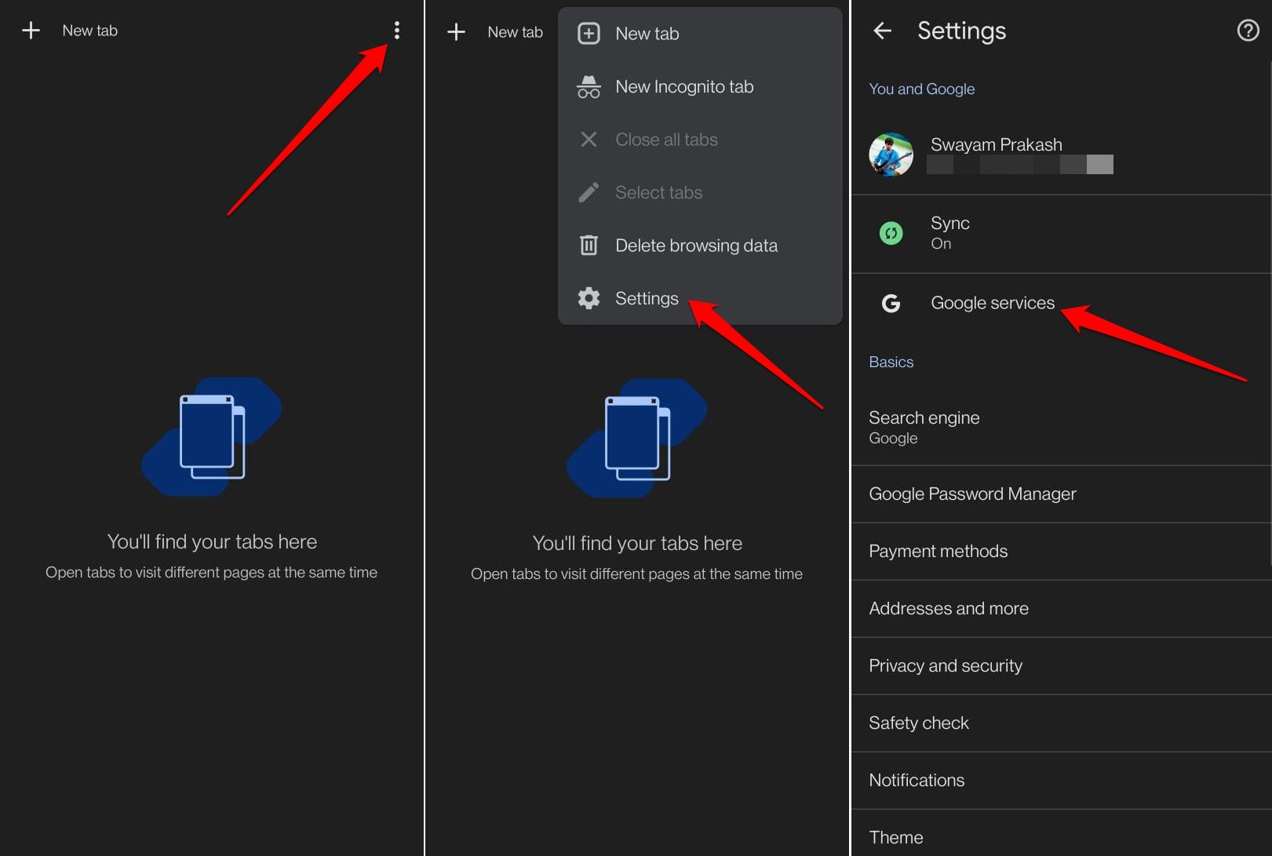This screenshot has width=1272, height=856.
Task: Open the three-dot overflow menu in left panel
Action: [396, 30]
